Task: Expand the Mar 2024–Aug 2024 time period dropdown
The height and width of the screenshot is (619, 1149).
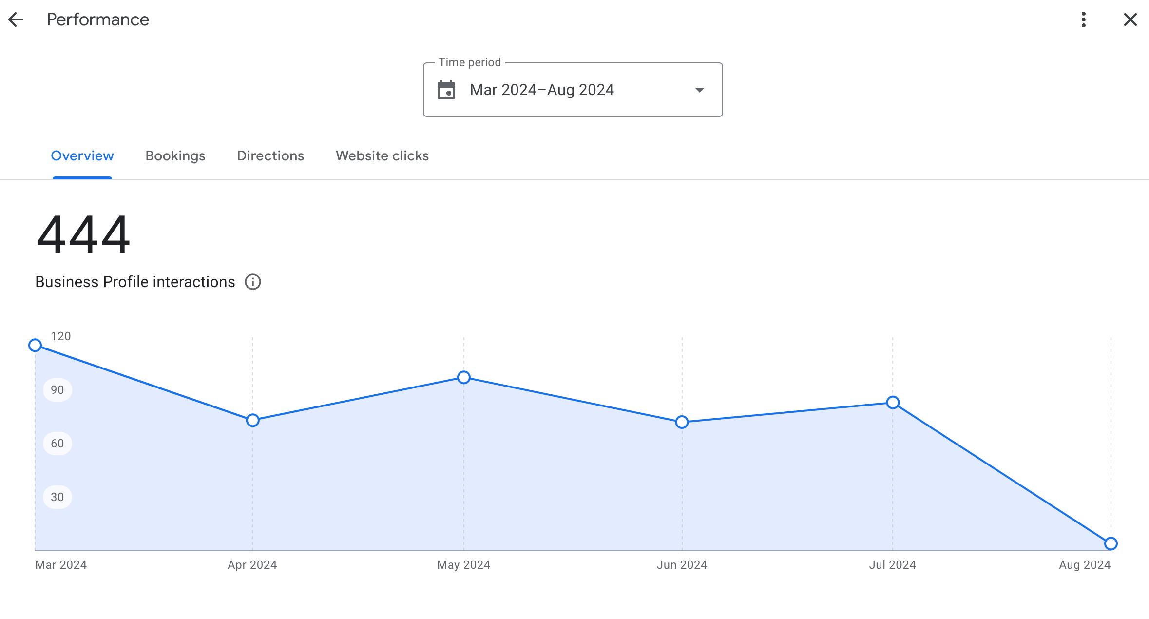Action: click(573, 90)
